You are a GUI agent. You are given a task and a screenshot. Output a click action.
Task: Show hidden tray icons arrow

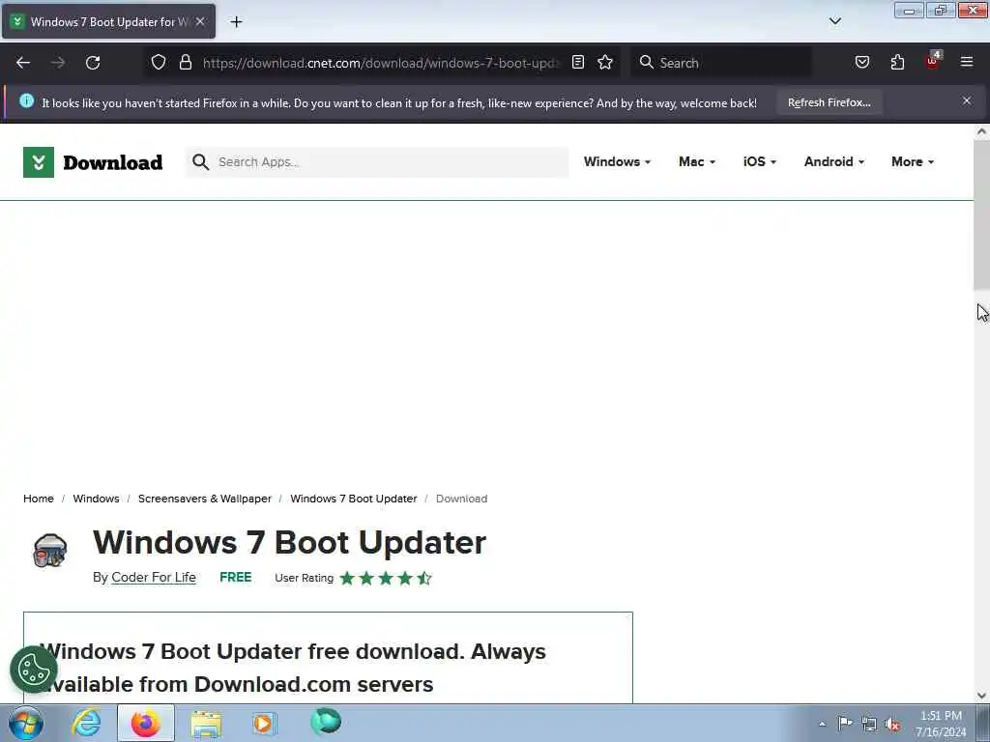[822, 724]
